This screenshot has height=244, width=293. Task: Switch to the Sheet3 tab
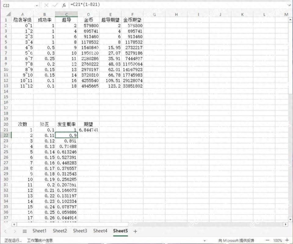point(80,231)
